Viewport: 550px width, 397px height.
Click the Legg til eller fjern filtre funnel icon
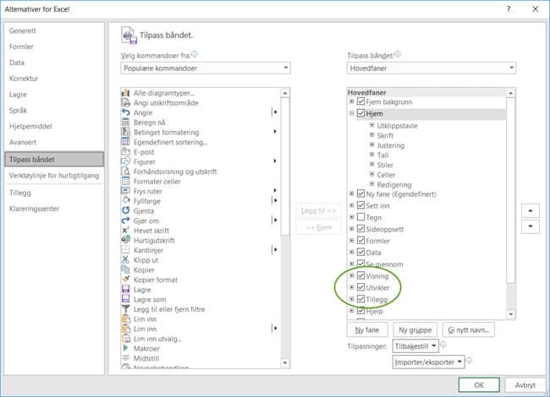[126, 309]
